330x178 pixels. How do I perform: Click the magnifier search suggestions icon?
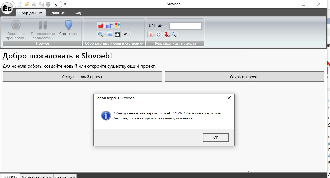100,34
